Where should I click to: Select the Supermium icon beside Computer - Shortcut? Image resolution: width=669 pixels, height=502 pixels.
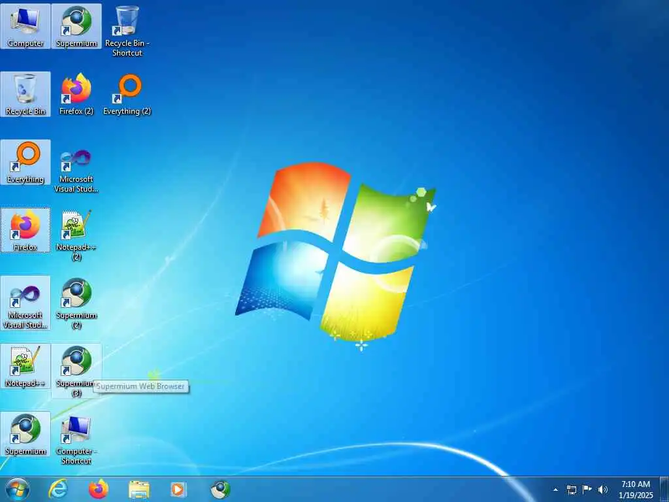[x=25, y=434]
